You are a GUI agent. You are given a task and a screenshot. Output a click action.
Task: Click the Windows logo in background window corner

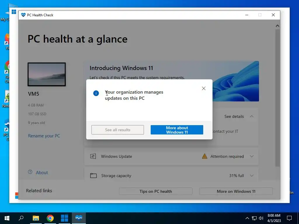(14, 12)
